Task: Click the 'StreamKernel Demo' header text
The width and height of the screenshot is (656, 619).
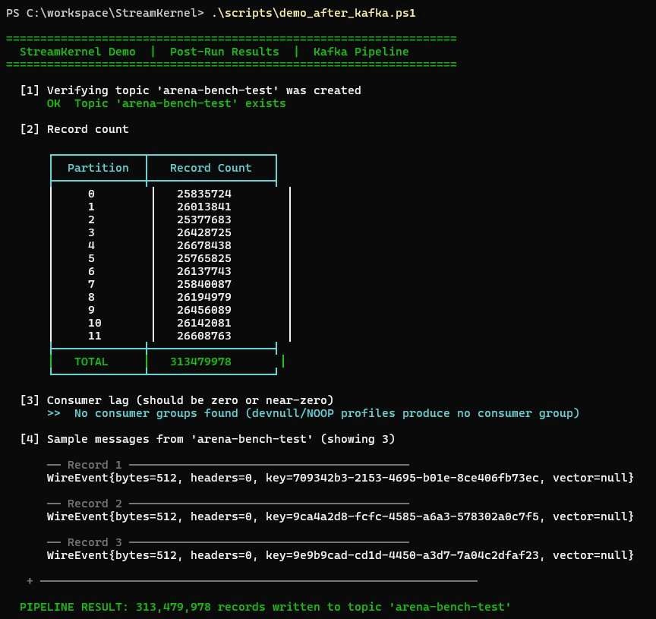Action: (77, 52)
